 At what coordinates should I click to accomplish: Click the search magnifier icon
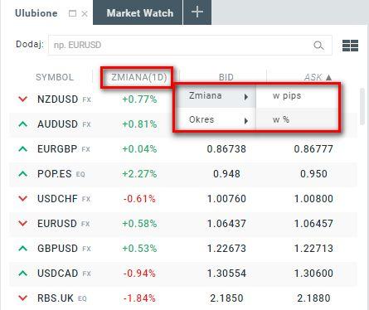click(318, 46)
